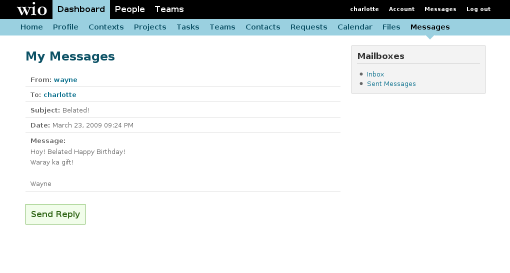Click the 'To:' label
Screen dimensions: 510x273
36,94
